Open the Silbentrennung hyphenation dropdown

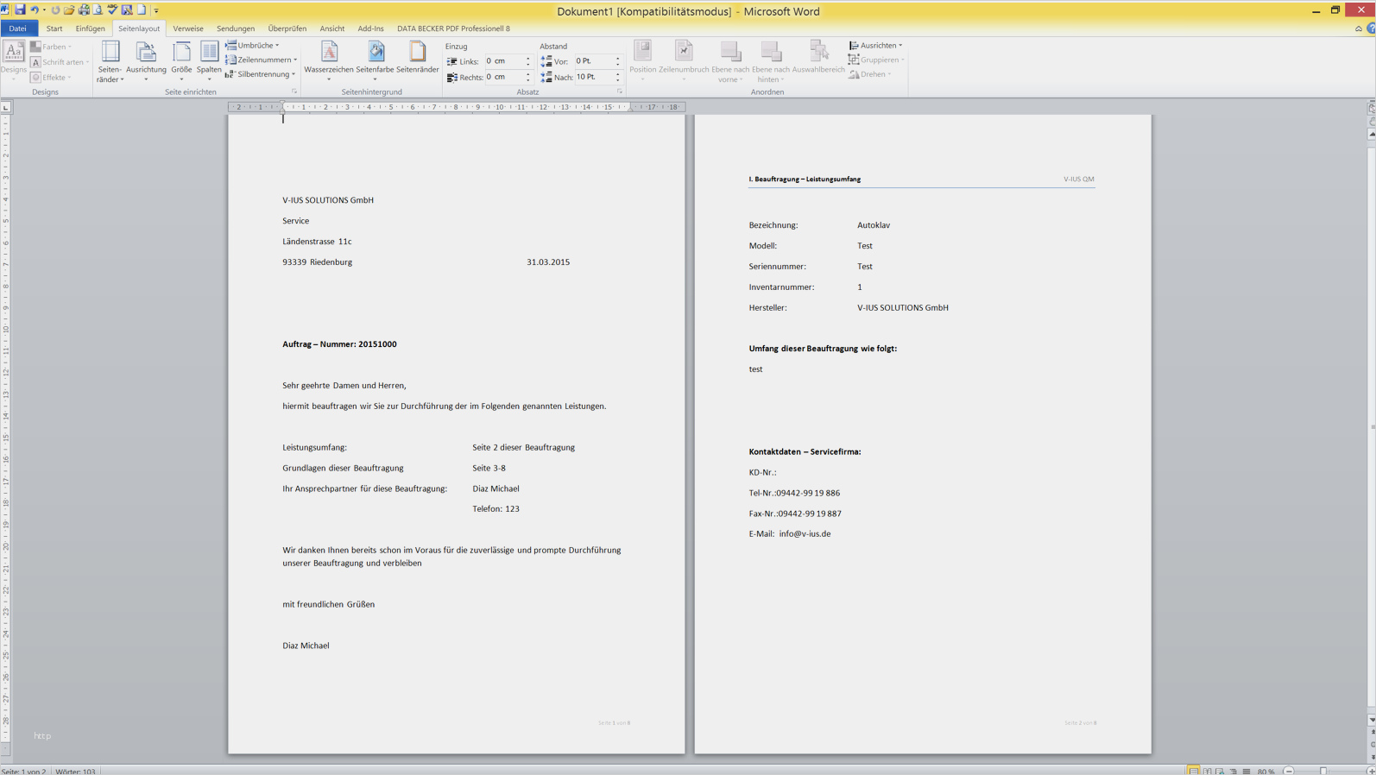click(x=261, y=74)
